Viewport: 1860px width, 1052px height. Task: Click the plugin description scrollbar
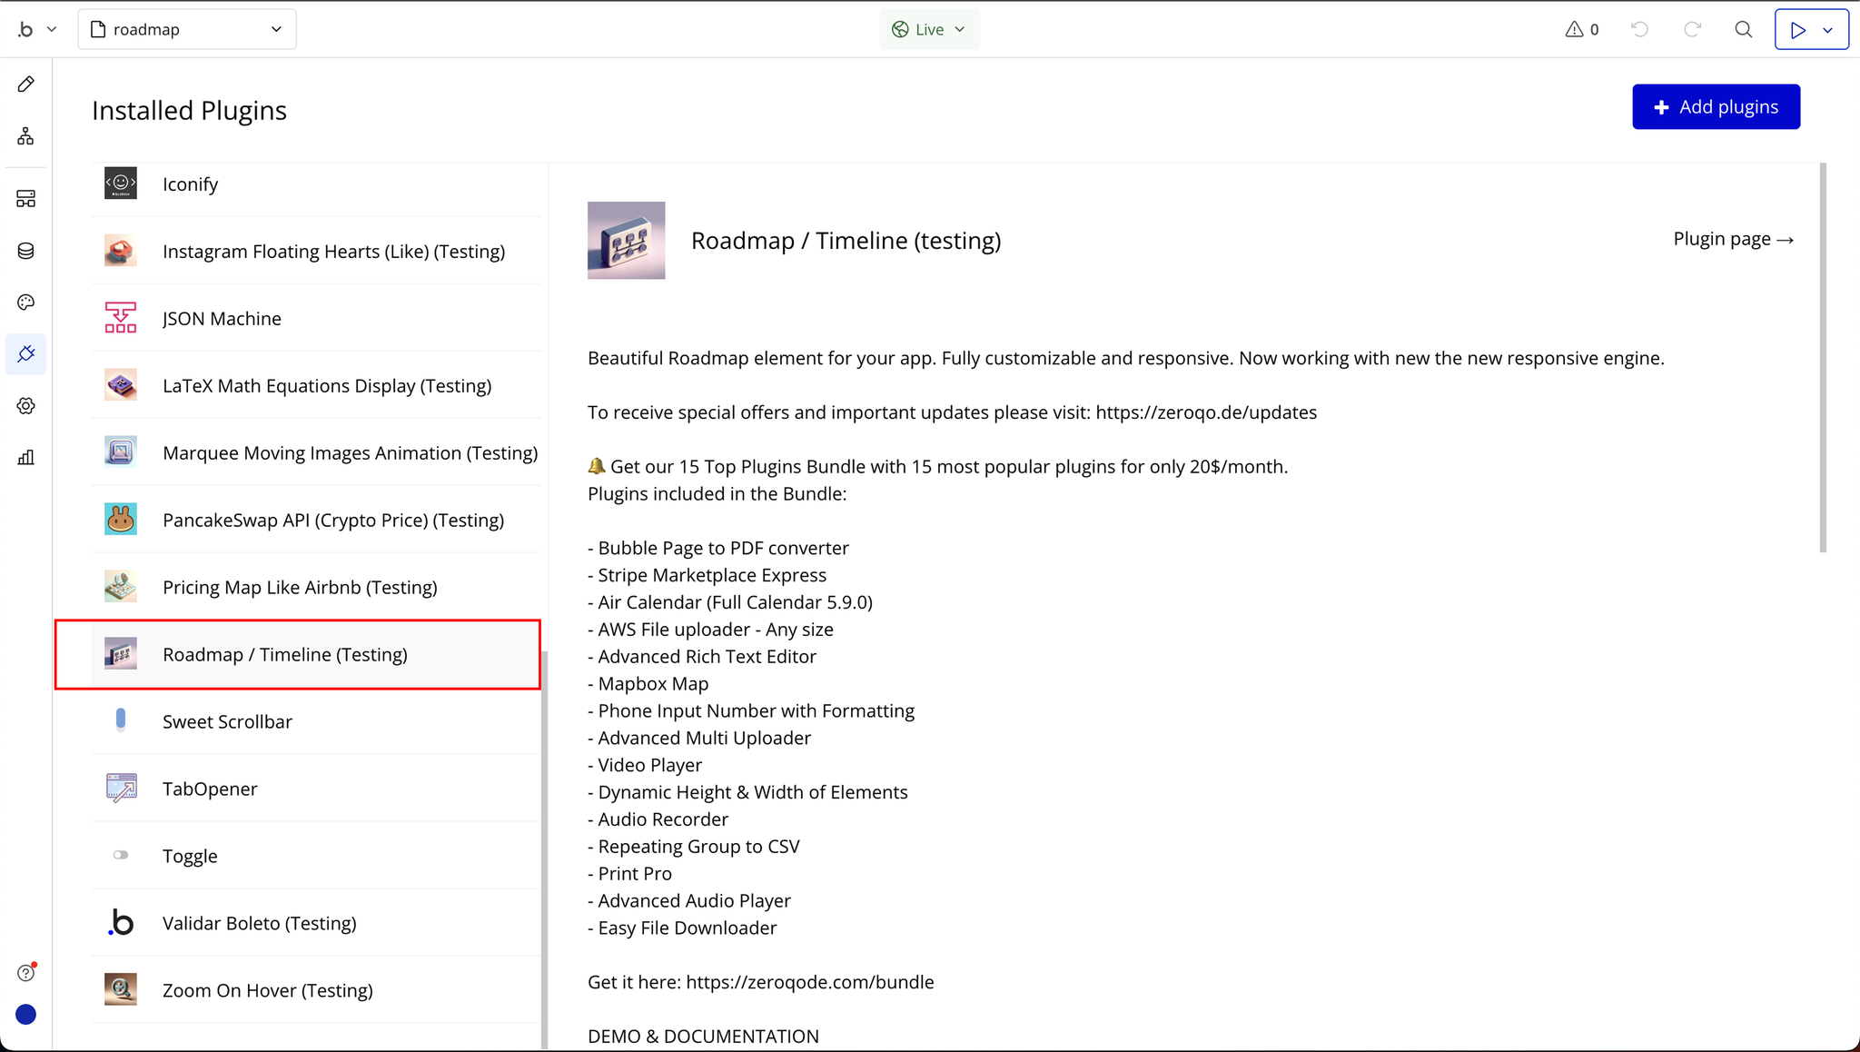[x=1823, y=358]
